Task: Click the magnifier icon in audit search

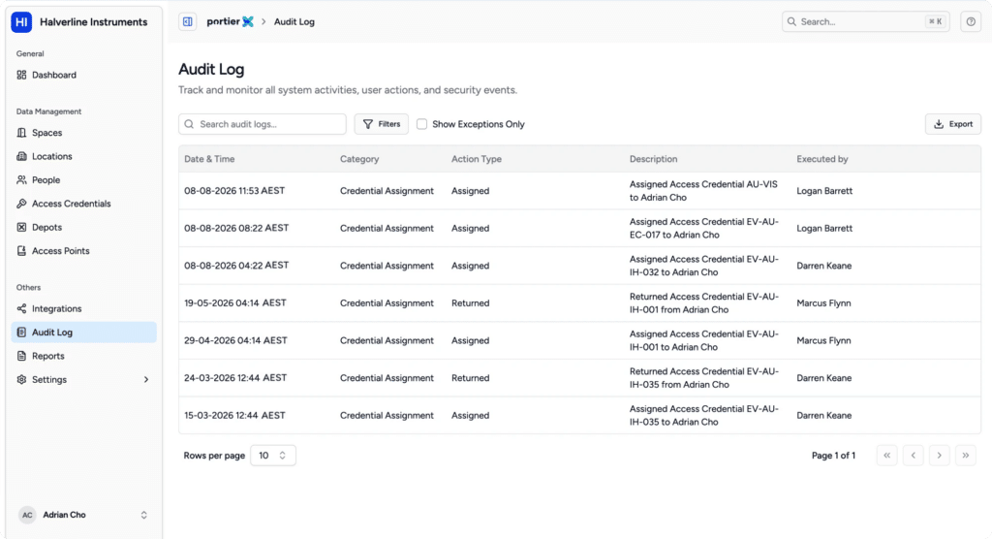Action: click(x=189, y=124)
